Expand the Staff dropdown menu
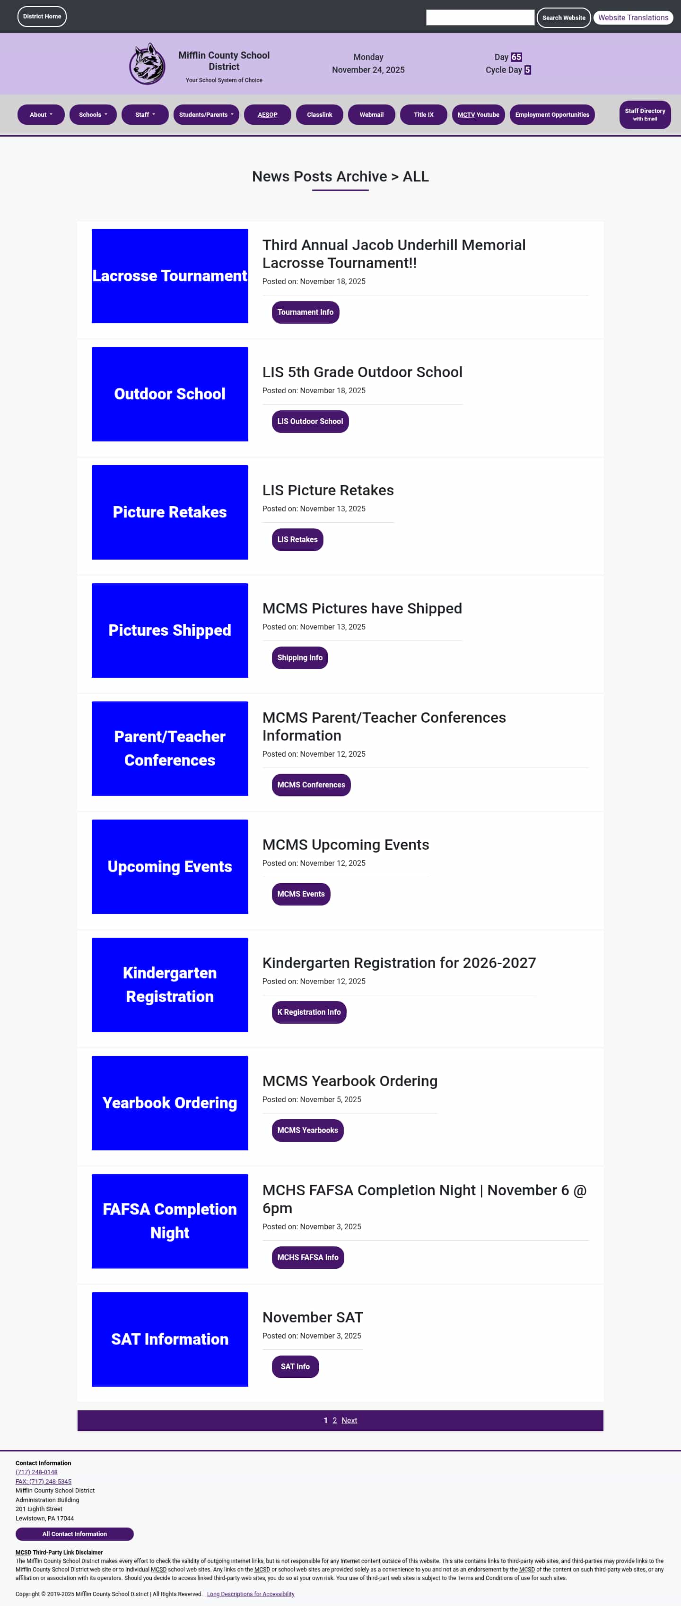Screen dimensions: 681x1606 (145, 115)
